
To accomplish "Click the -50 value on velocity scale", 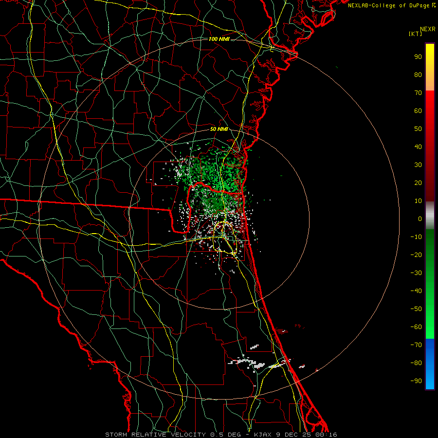I will click(x=416, y=309).
